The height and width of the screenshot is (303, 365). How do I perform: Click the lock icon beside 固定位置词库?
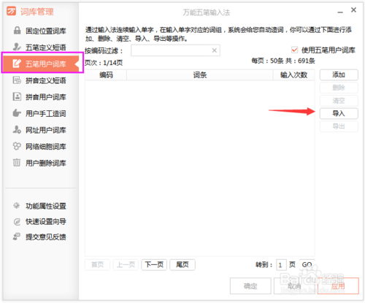coord(17,31)
